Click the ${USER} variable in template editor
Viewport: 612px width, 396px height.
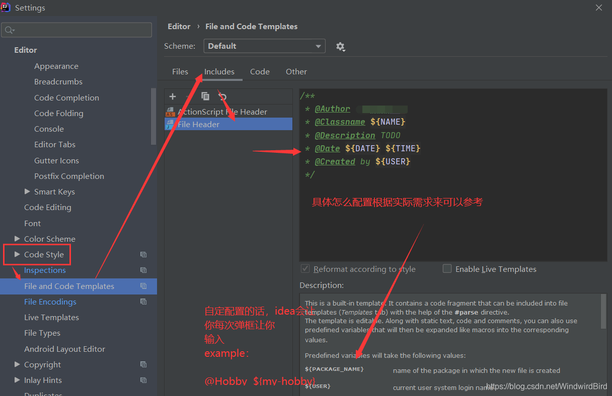393,161
